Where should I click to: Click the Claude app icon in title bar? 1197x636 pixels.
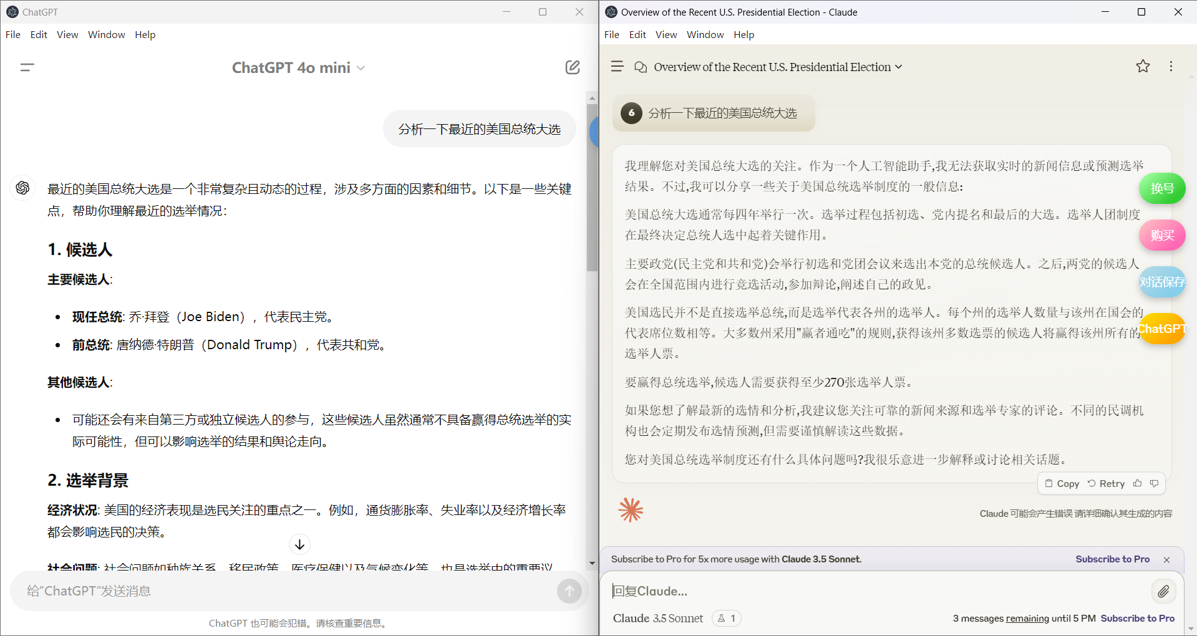[611, 12]
